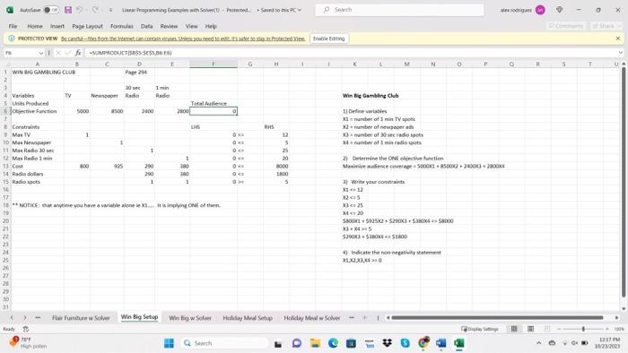This screenshot has height=353, width=628.
Task: Click the Insert Function fx icon
Action: click(78, 53)
